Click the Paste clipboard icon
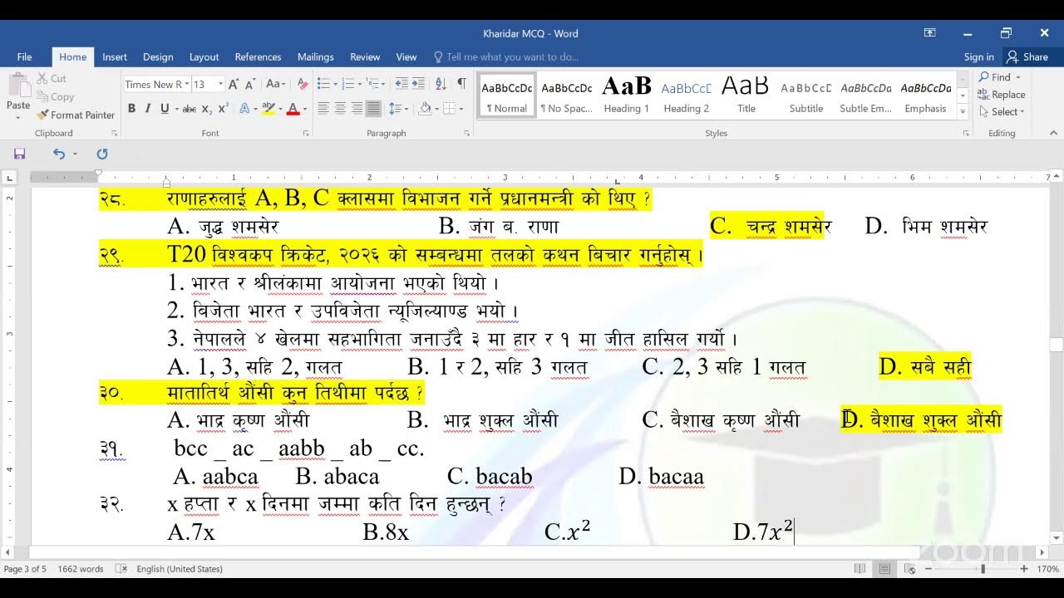 18,86
